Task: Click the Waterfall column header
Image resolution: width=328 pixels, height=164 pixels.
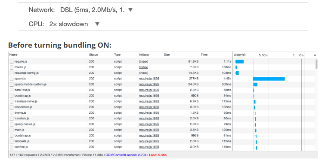Action: [239, 55]
